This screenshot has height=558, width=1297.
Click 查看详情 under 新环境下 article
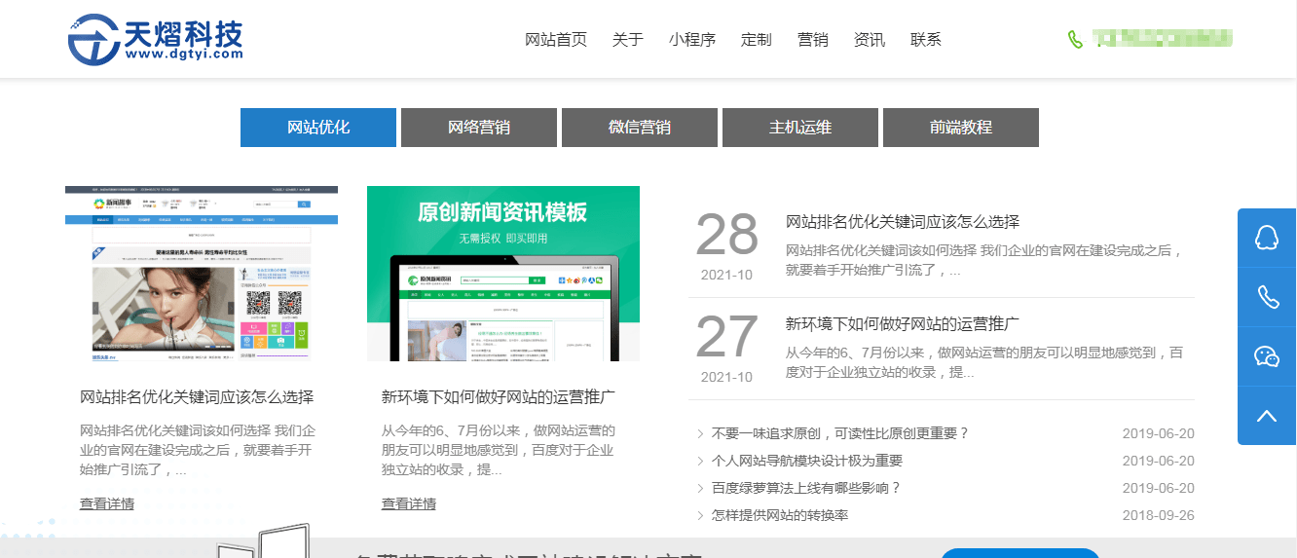pyautogui.click(x=409, y=503)
